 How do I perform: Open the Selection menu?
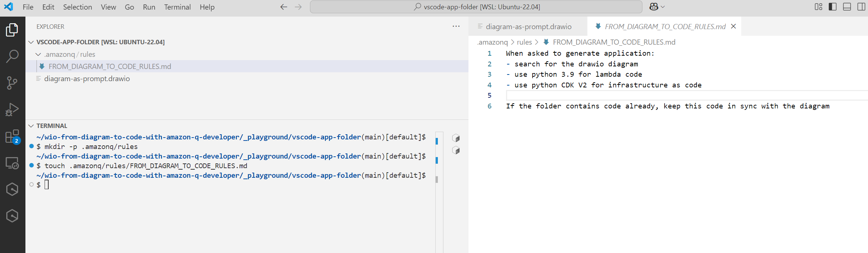[x=77, y=7]
